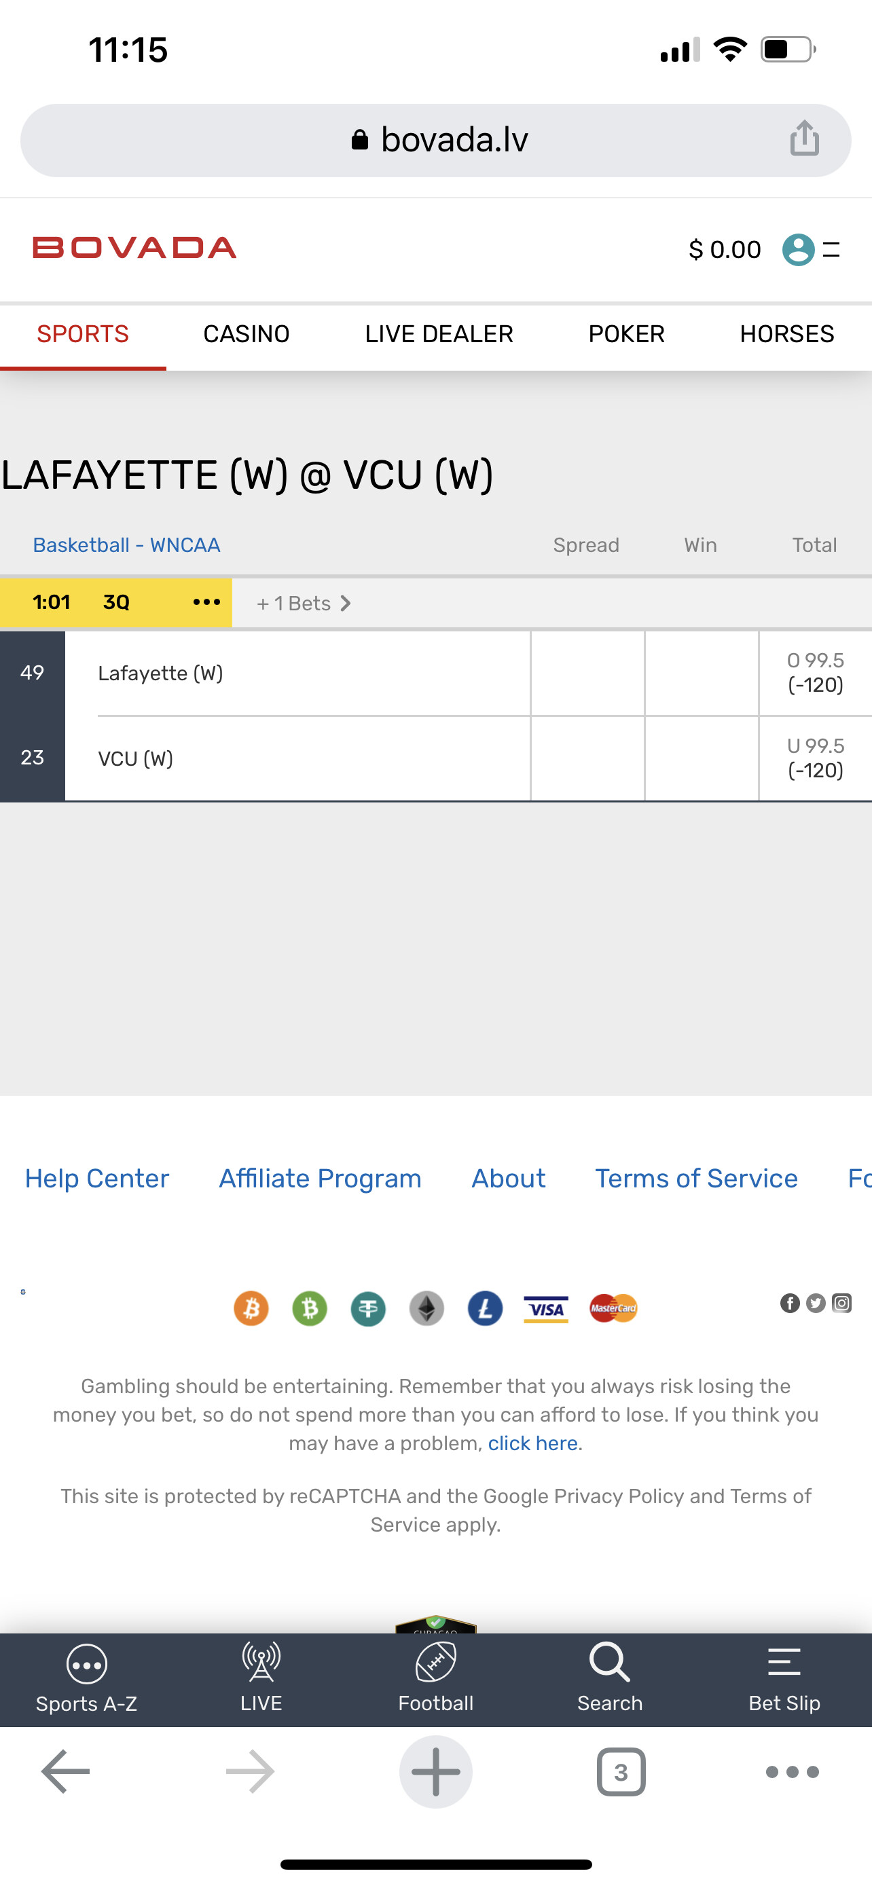
Task: Open the Help Center link
Action: (97, 1178)
